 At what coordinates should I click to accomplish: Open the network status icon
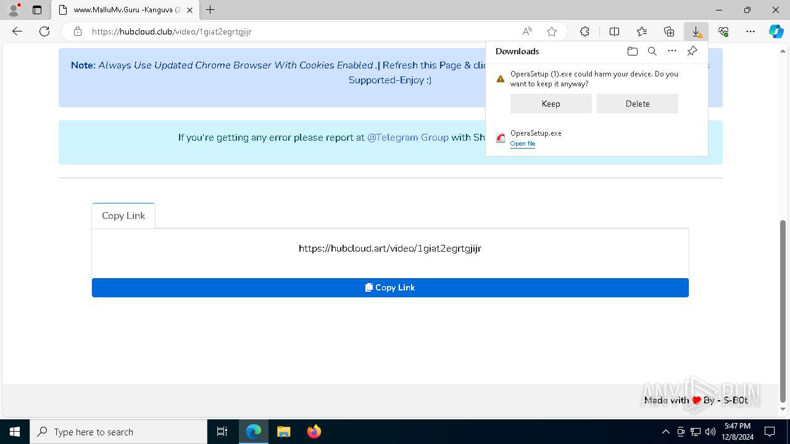[x=696, y=432]
